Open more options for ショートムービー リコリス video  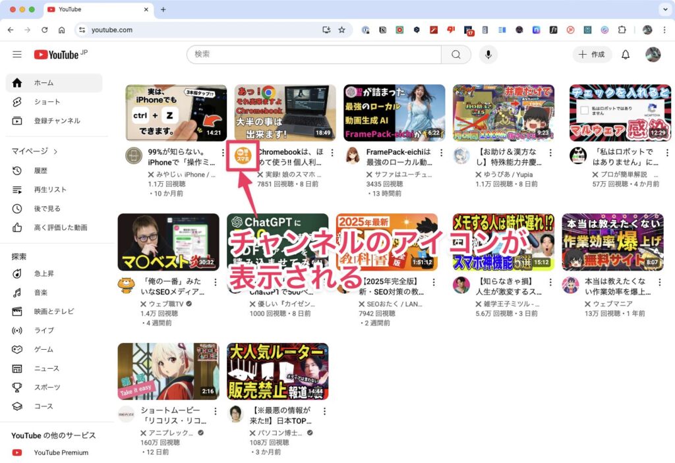(216, 411)
